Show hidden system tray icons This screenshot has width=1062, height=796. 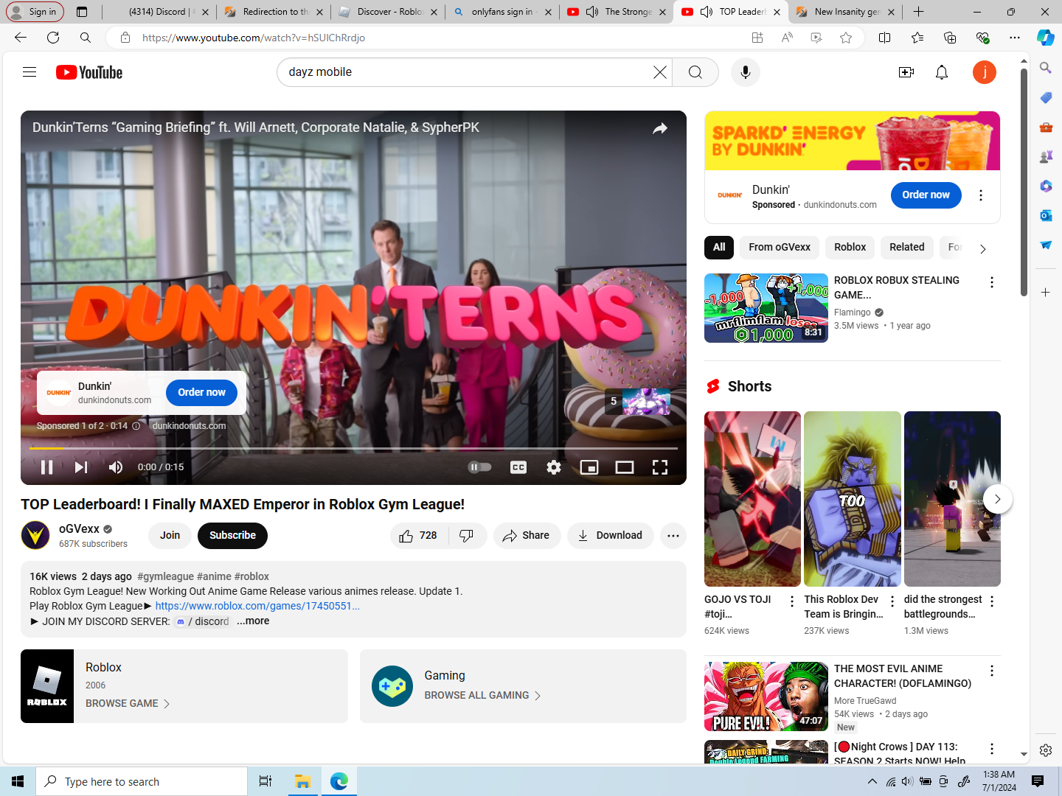coord(872,781)
